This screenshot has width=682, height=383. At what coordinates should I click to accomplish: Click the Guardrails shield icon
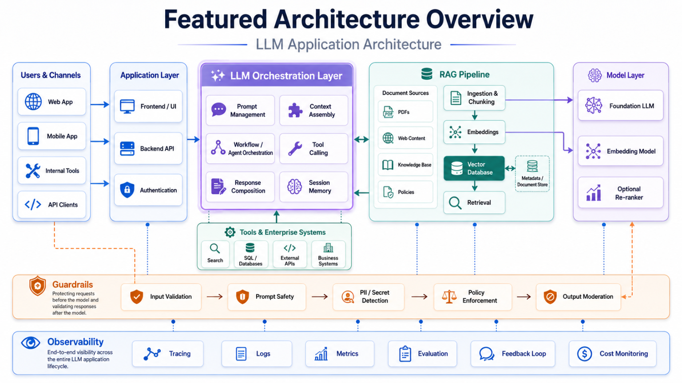37,286
